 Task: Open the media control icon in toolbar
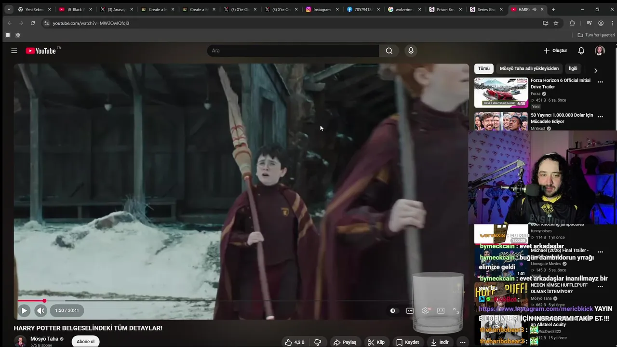[589, 23]
